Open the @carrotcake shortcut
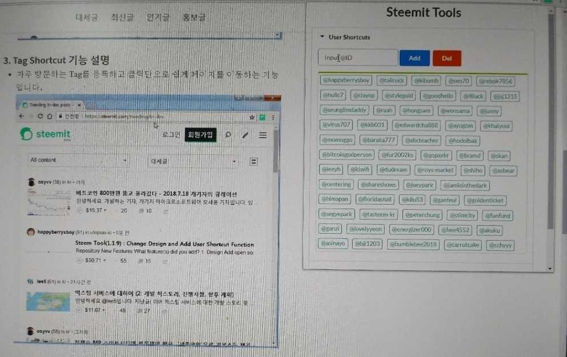 (x=463, y=245)
